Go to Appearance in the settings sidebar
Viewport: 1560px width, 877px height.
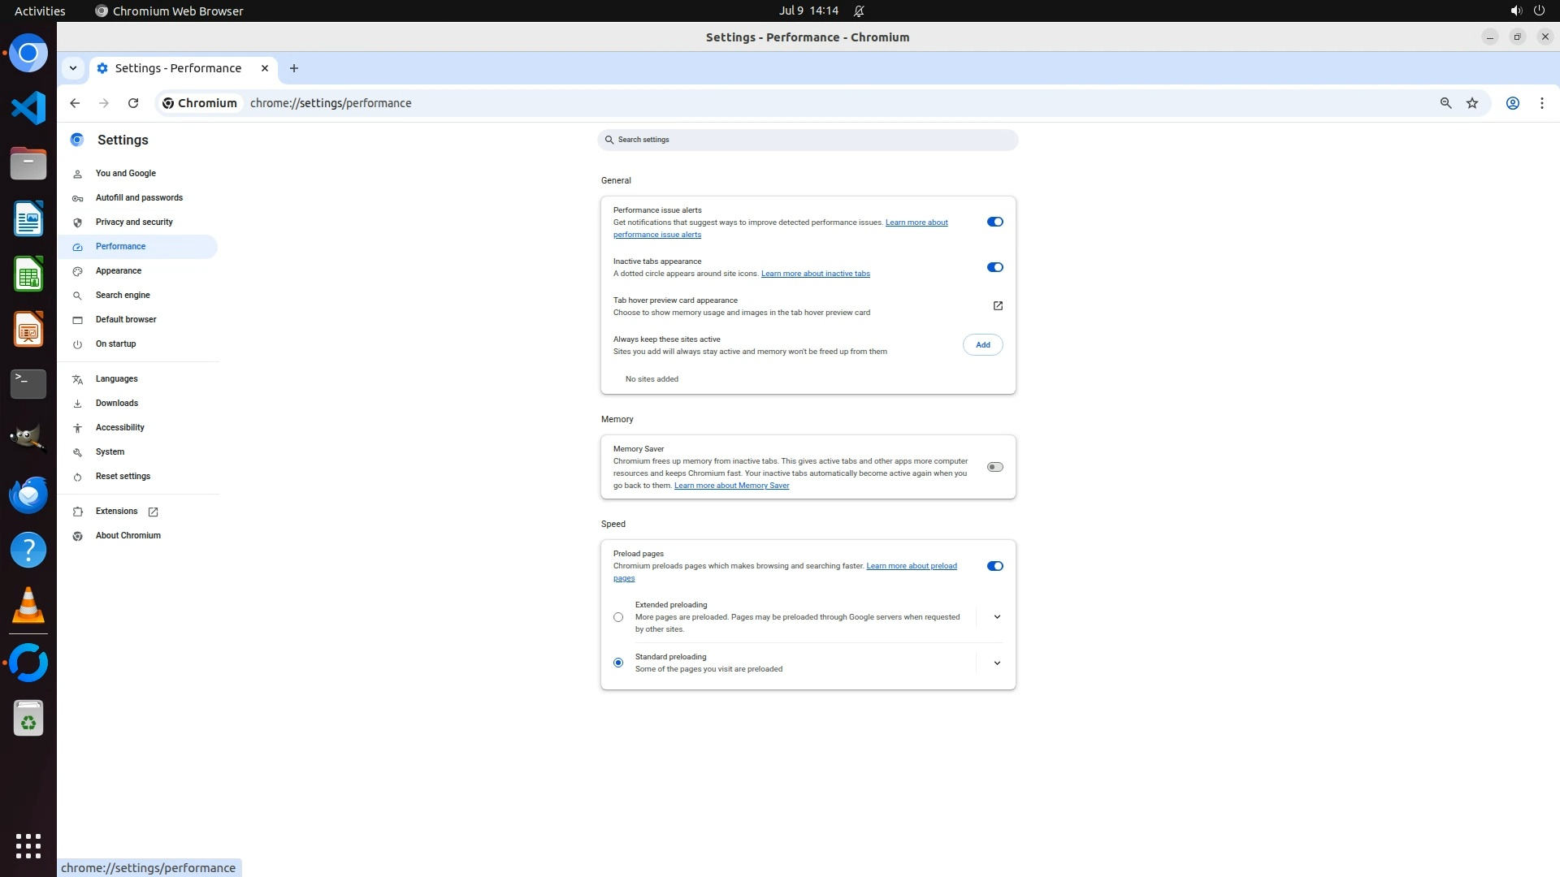coord(119,270)
